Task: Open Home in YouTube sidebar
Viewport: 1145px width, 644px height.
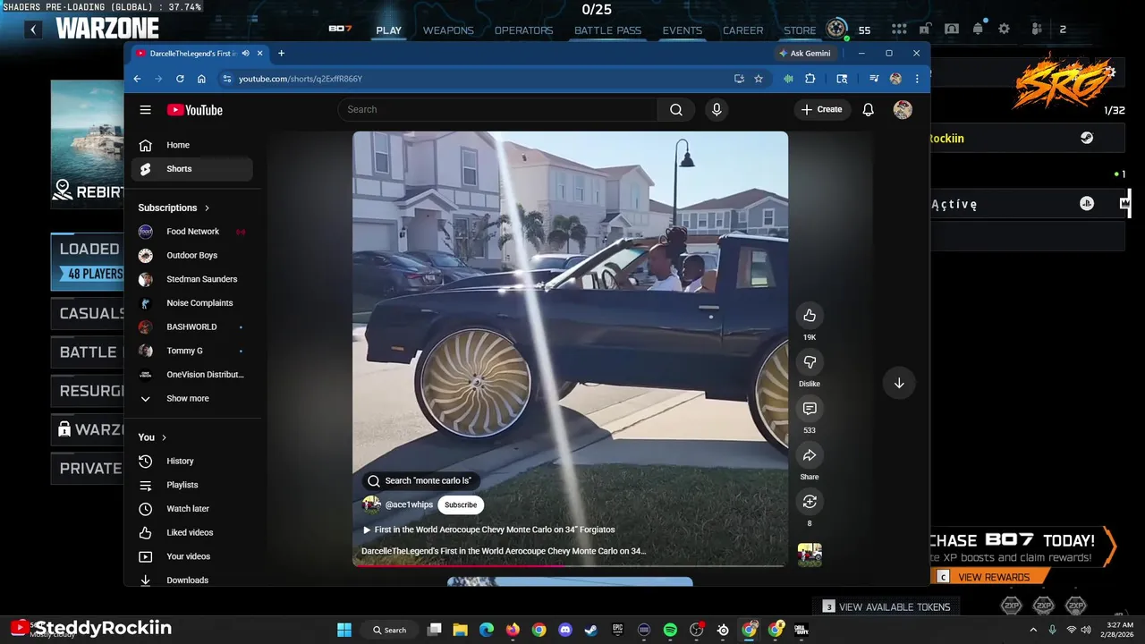Action: 191,145
